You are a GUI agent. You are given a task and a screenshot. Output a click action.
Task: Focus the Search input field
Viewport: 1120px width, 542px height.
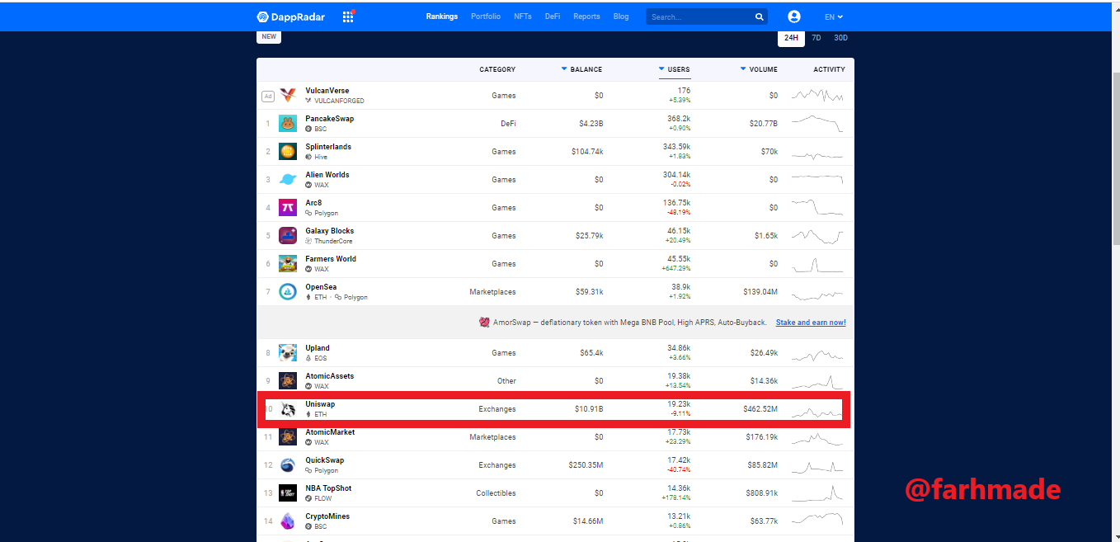699,16
